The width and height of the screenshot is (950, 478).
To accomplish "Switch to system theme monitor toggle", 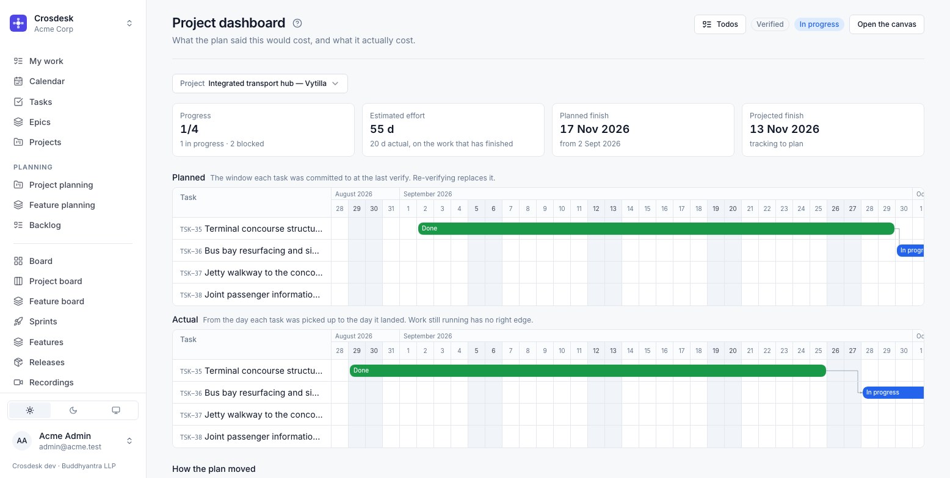I will (116, 410).
